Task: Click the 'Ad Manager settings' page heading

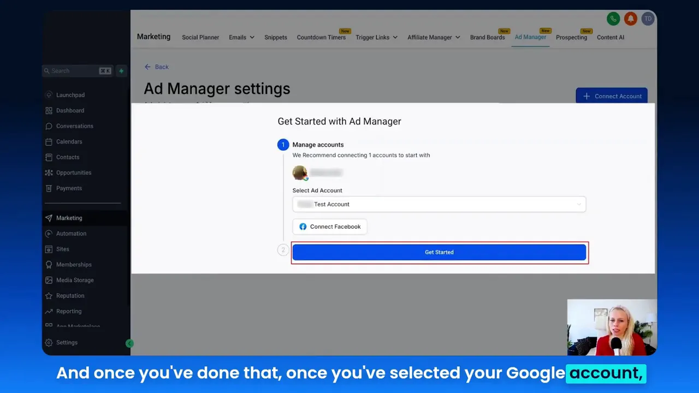Action: point(217,88)
